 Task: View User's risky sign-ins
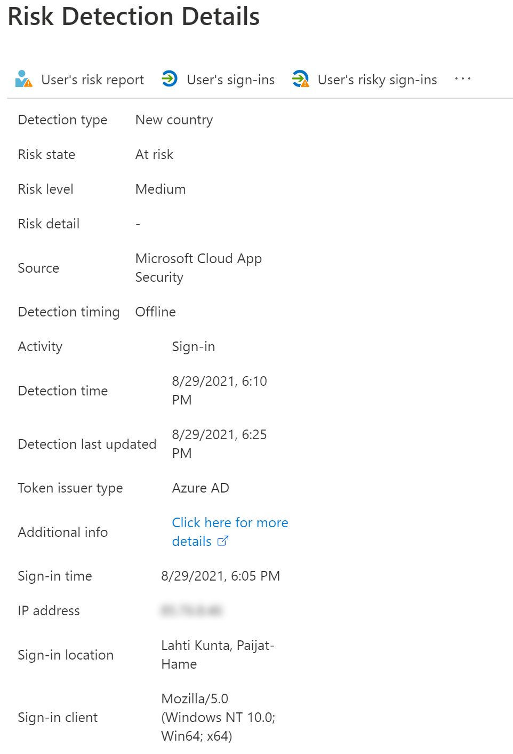pyautogui.click(x=377, y=80)
